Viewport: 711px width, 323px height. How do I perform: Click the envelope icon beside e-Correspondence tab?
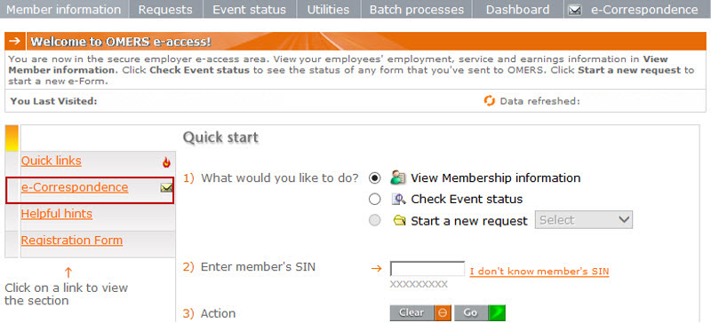click(574, 10)
